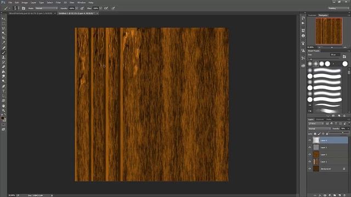This screenshot has height=197, width=351.
Task: Open the Layer menu
Action: tap(33, 2)
